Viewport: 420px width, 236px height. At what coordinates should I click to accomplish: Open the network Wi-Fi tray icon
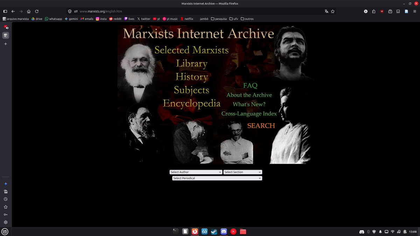click(393, 231)
